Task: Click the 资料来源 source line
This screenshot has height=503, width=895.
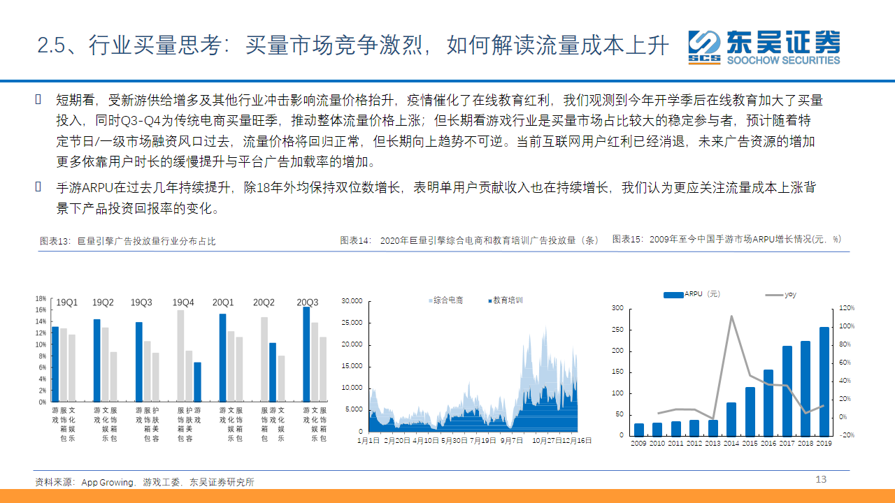Action: [145, 482]
